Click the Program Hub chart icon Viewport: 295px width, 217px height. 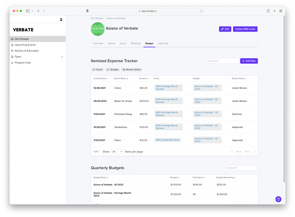coord(12,63)
